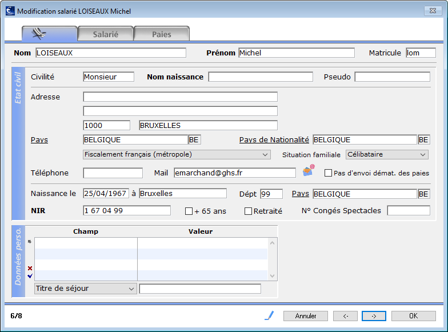Confirm with the OK button
Image resolution: width=448 pixels, height=332 pixels.
[x=414, y=316]
